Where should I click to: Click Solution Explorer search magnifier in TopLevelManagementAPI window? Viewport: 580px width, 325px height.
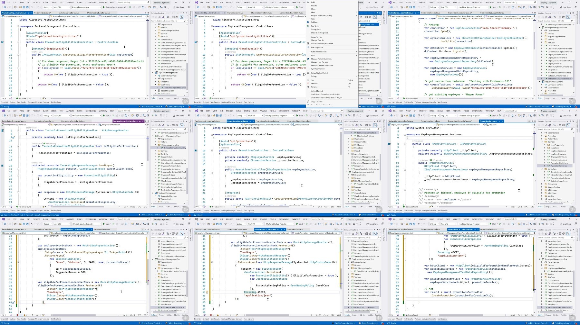click(185, 21)
